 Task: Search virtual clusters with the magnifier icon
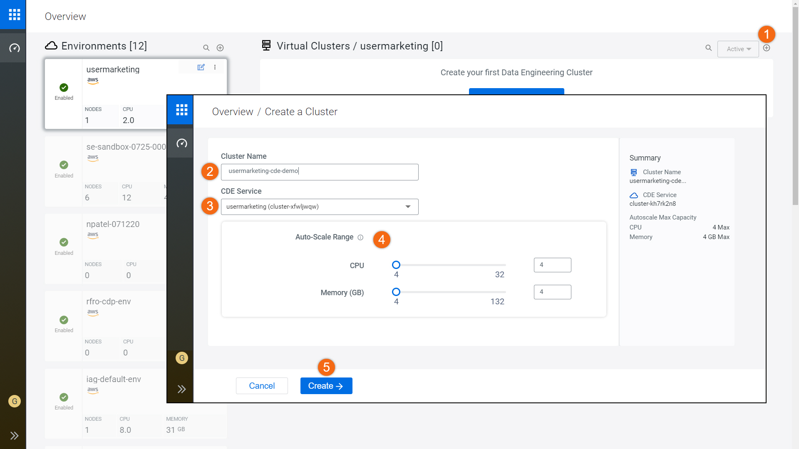click(x=708, y=48)
